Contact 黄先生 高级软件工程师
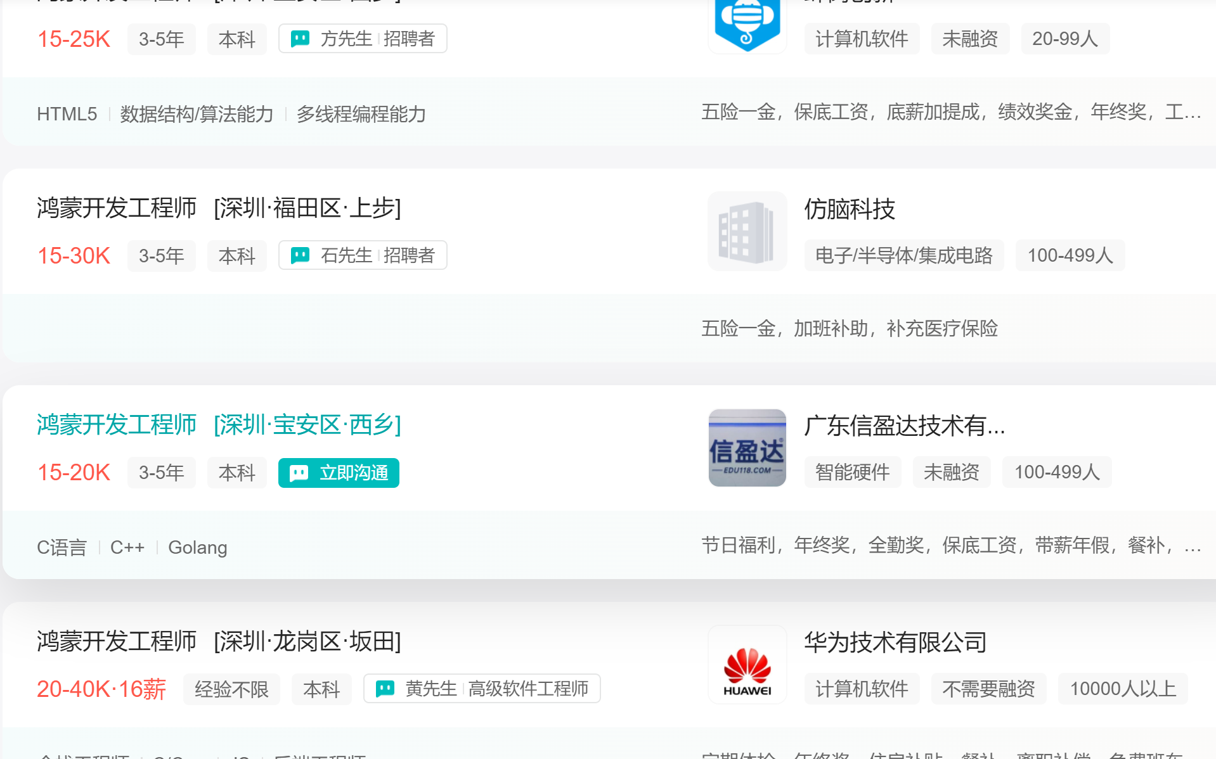 482,689
